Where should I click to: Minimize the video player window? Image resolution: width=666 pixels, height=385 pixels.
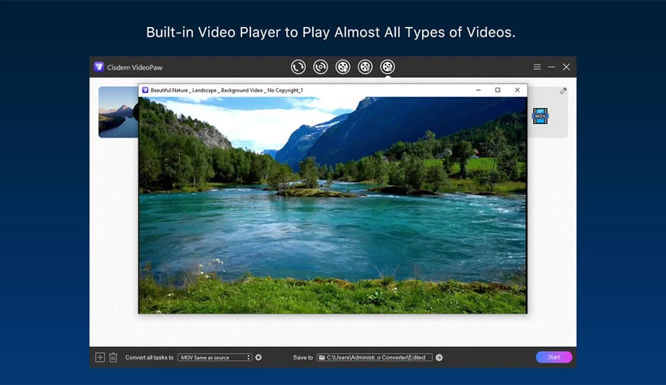pyautogui.click(x=478, y=90)
